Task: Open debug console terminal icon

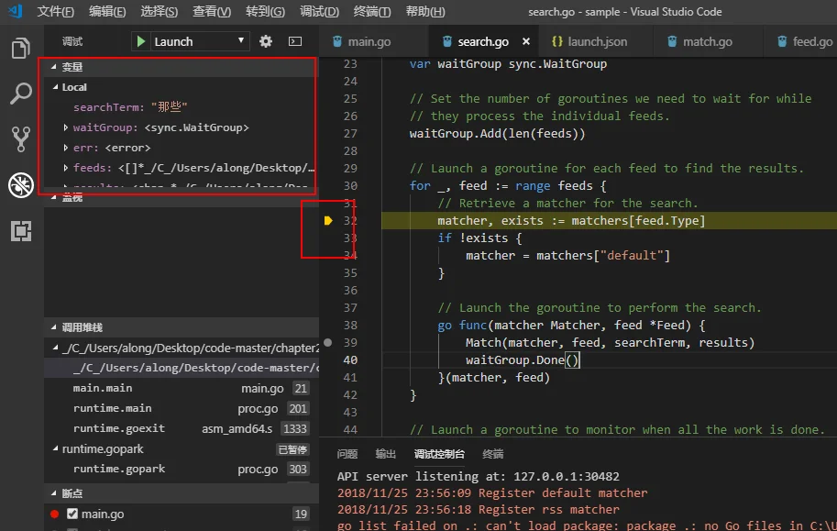Action: (295, 41)
